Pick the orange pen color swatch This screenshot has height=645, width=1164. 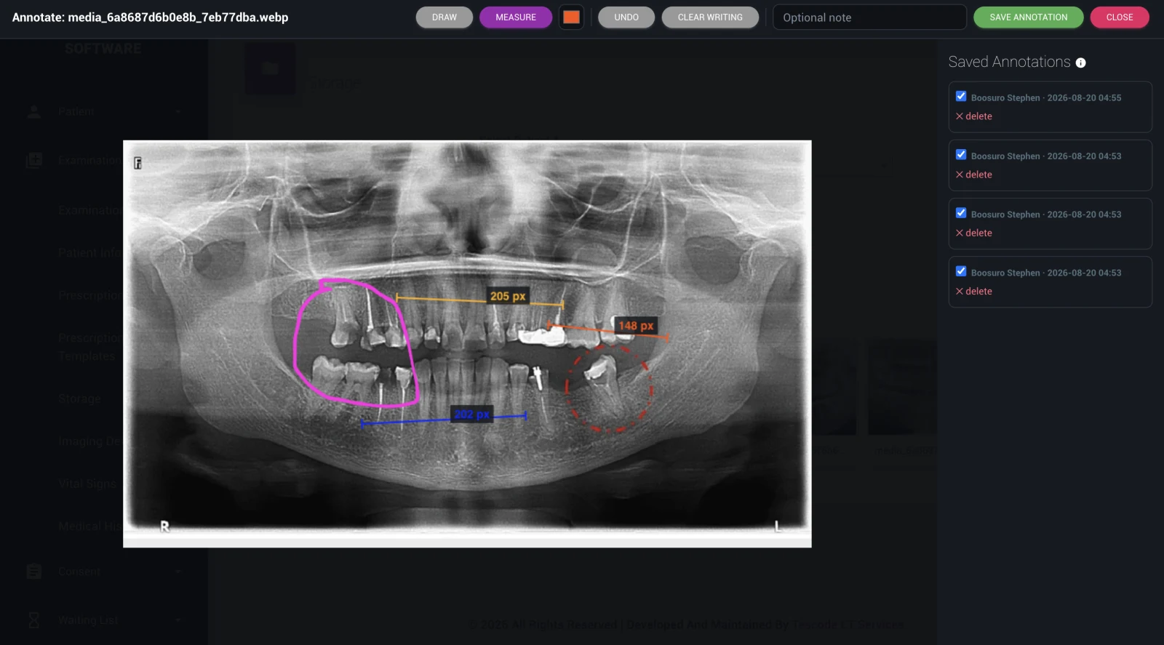coord(572,17)
